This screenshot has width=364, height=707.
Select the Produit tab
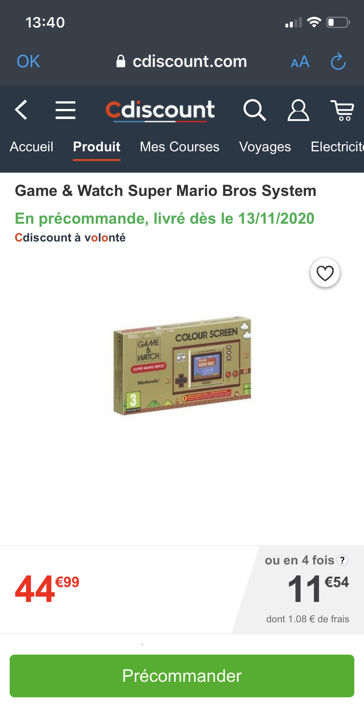point(96,147)
